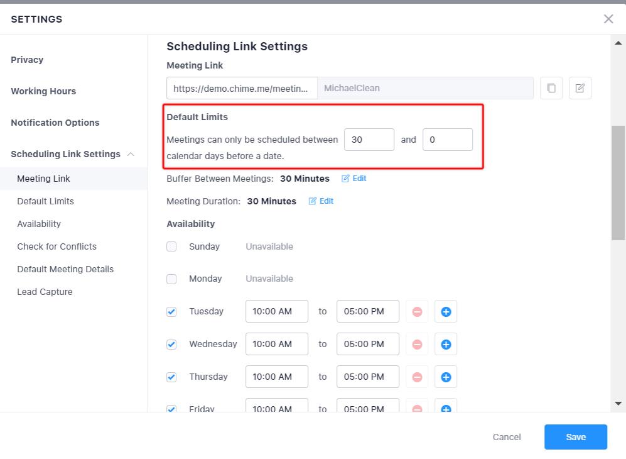Edit the Buffer Between Meetings value
This screenshot has height=459, width=626.
354,179
